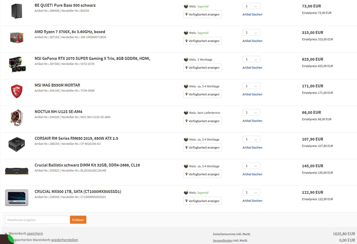Click the orange Einlösen button
The image size is (357, 244).
78,220
